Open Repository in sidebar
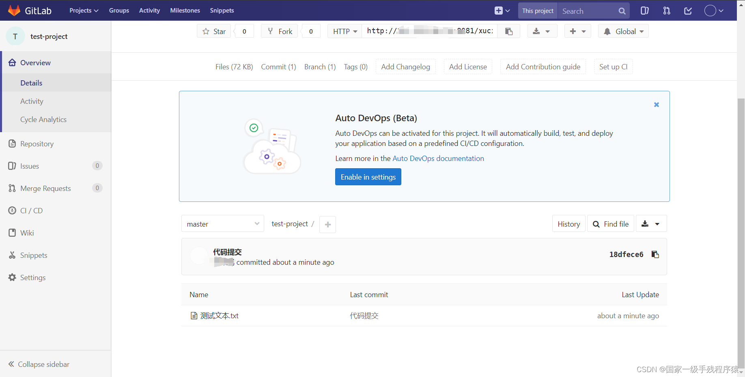 (56, 144)
